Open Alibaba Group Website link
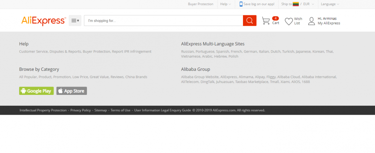 point(200,77)
